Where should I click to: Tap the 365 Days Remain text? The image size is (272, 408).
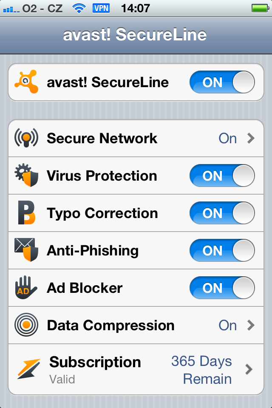(202, 370)
